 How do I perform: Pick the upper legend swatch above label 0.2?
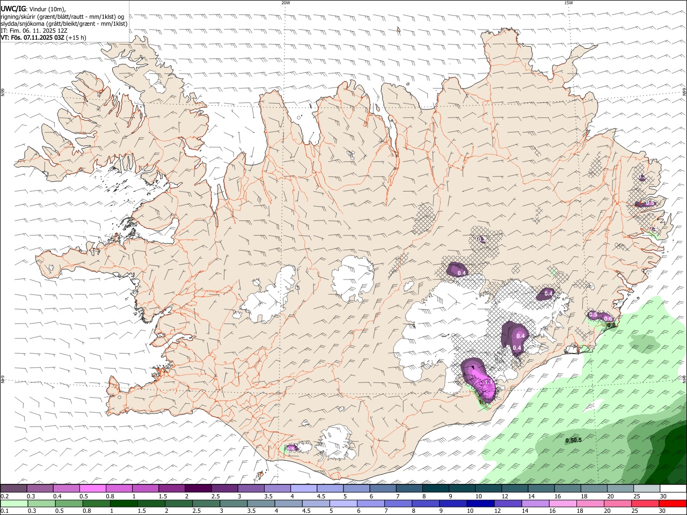(13, 489)
